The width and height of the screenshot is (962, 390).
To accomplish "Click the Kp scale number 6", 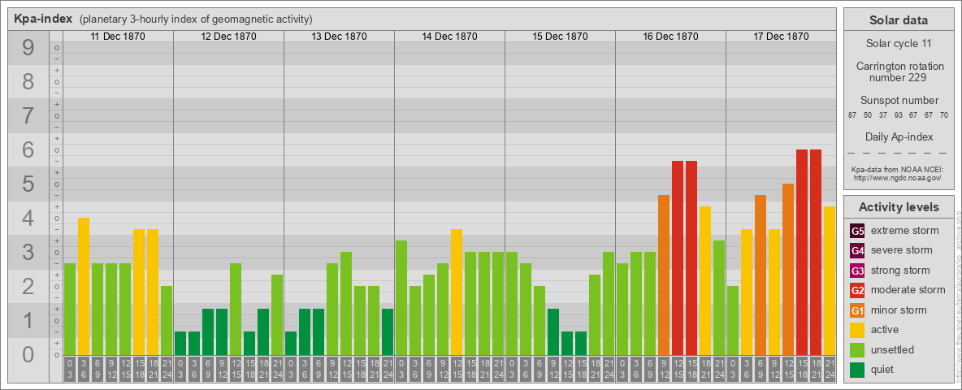I will click(28, 150).
